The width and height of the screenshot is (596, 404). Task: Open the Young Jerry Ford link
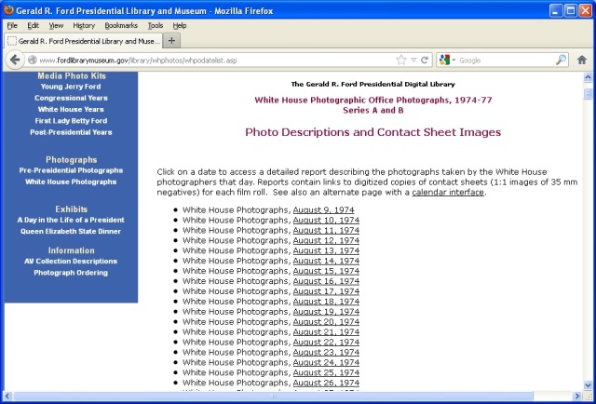[x=71, y=87]
